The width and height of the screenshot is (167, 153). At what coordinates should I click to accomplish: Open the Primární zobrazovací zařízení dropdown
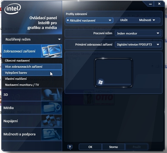coord(138,45)
